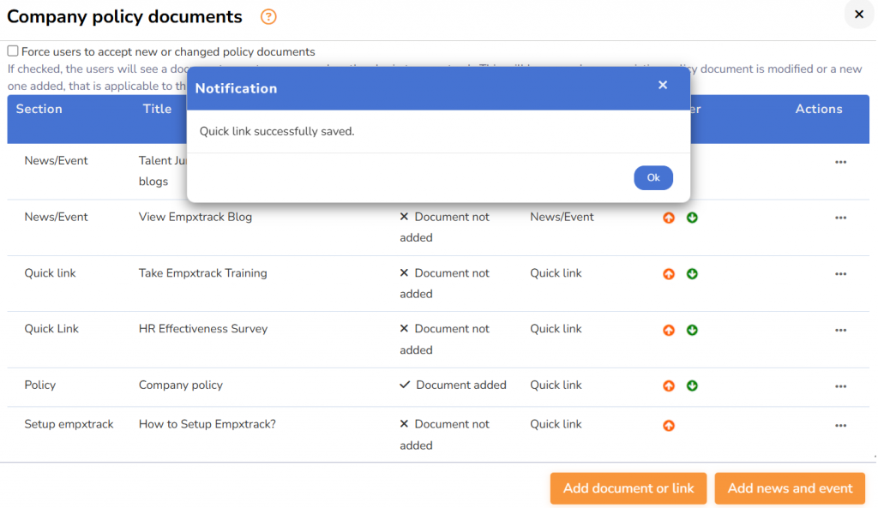
Task: Enable force users to accept policy checkbox
Action: tap(13, 51)
